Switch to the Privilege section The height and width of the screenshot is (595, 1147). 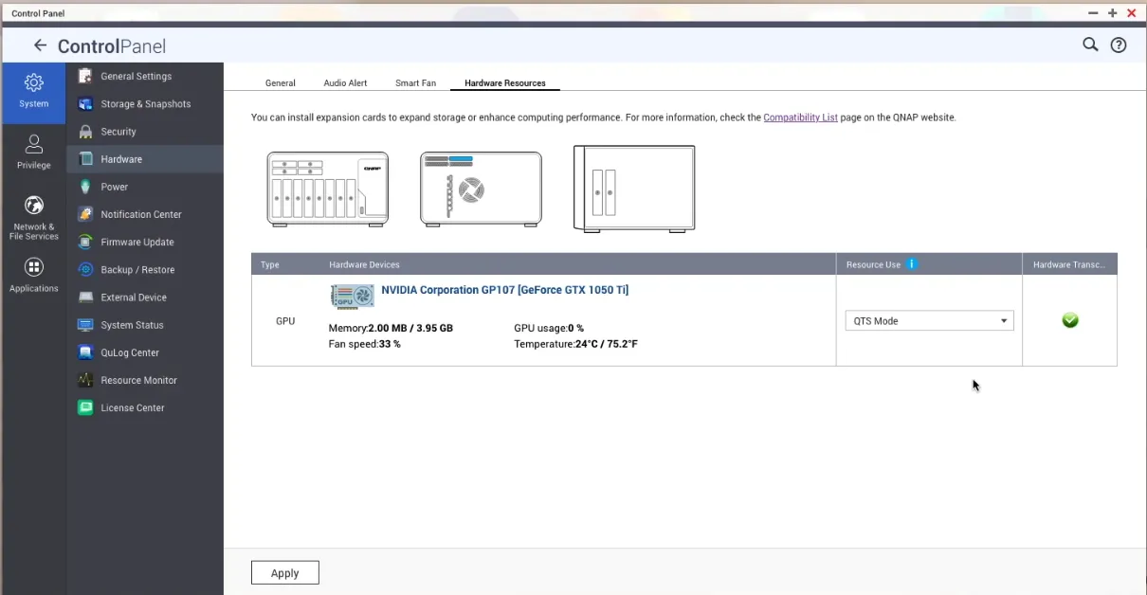(33, 152)
